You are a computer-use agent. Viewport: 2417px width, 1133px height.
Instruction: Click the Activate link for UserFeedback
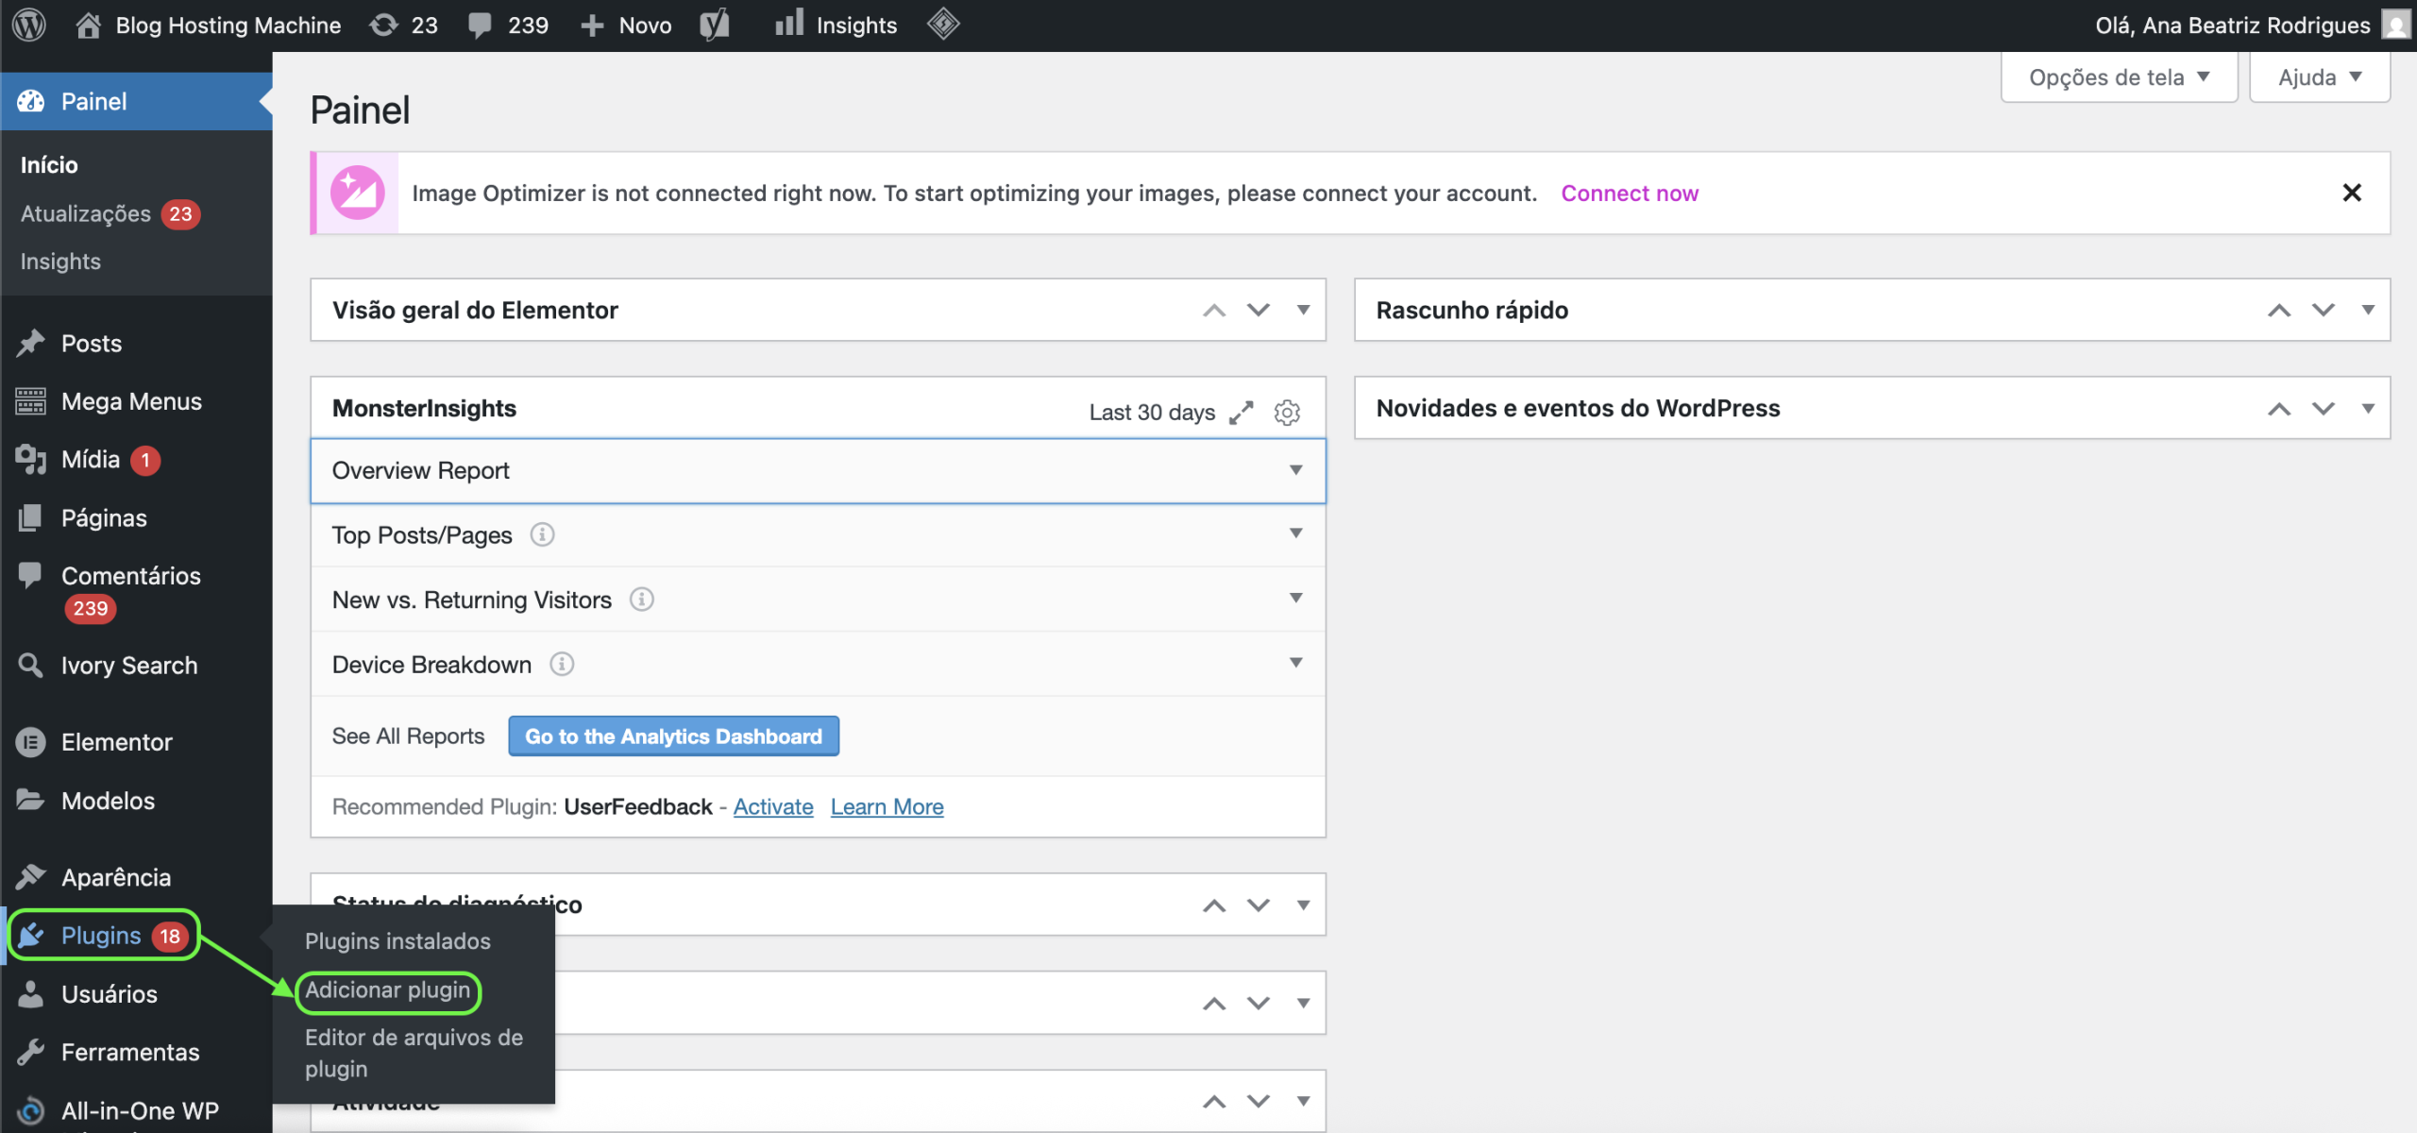pos(773,806)
